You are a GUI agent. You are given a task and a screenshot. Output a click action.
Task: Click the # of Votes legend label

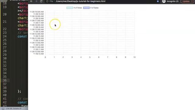point(78,8)
